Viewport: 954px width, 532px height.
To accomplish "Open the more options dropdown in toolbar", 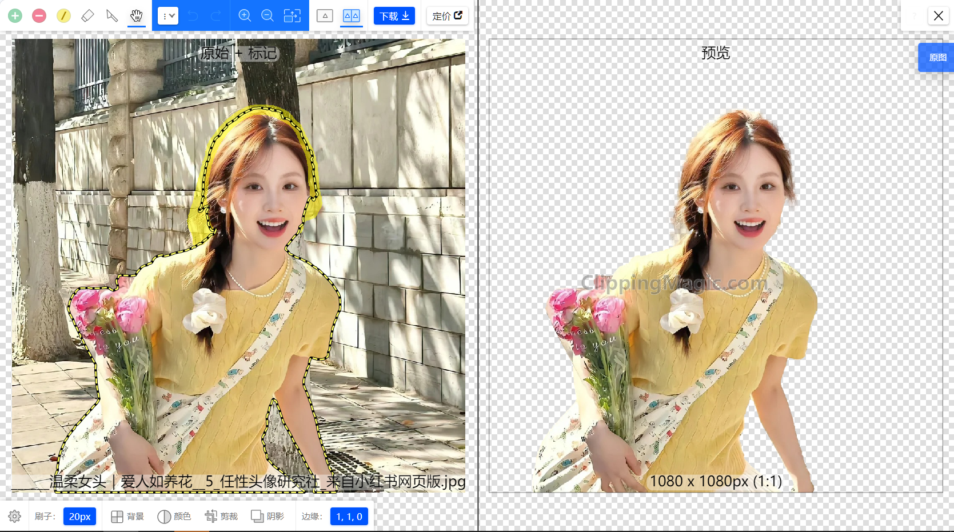I will 168,16.
